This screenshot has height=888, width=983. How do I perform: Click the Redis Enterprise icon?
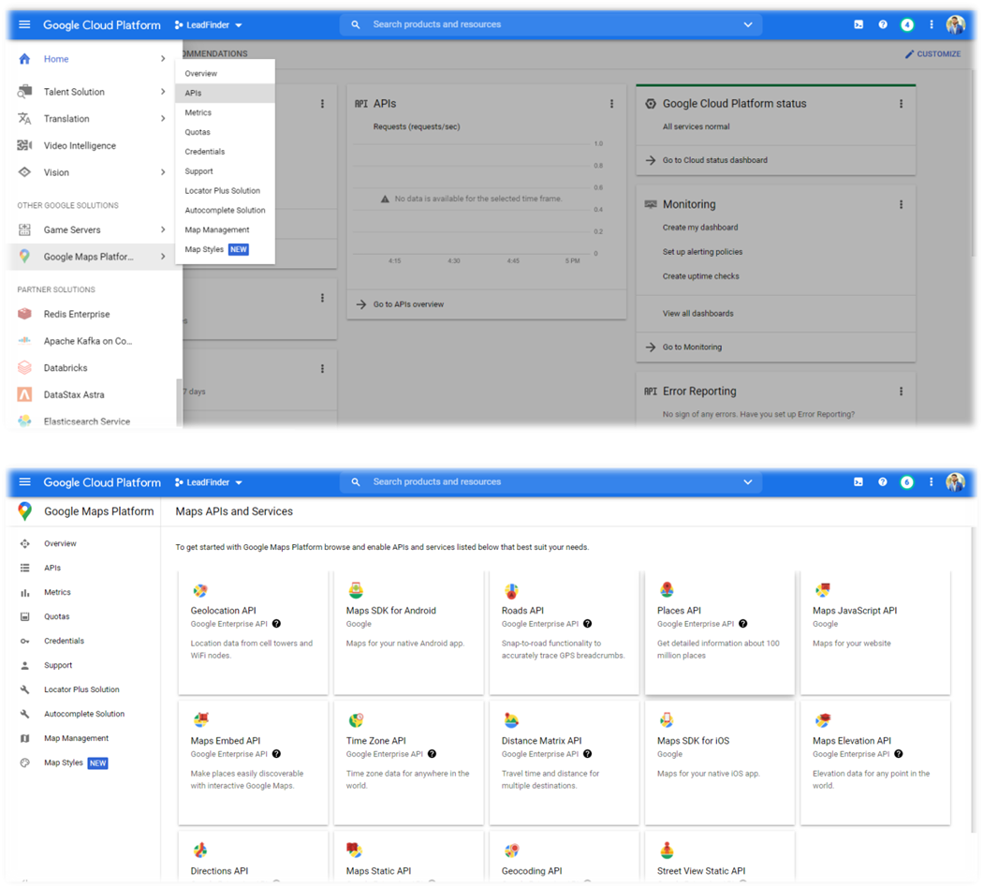click(x=24, y=315)
